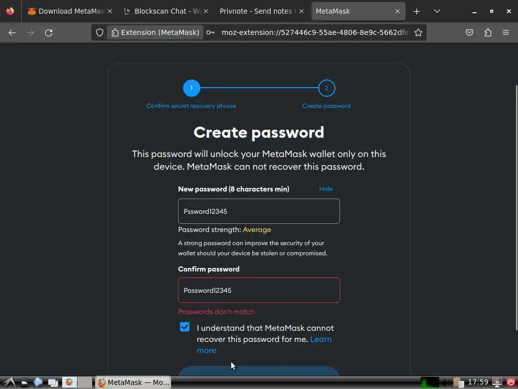Open the network monitor tray icon
Viewport: 518px width, 389px height.
click(497, 382)
